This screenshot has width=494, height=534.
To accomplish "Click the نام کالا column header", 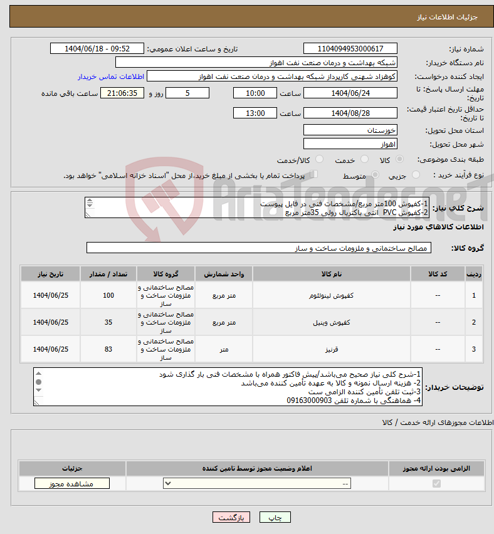I will click(331, 274).
